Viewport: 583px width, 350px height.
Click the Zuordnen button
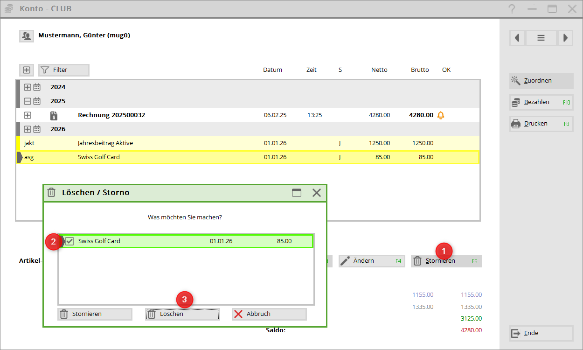click(541, 81)
